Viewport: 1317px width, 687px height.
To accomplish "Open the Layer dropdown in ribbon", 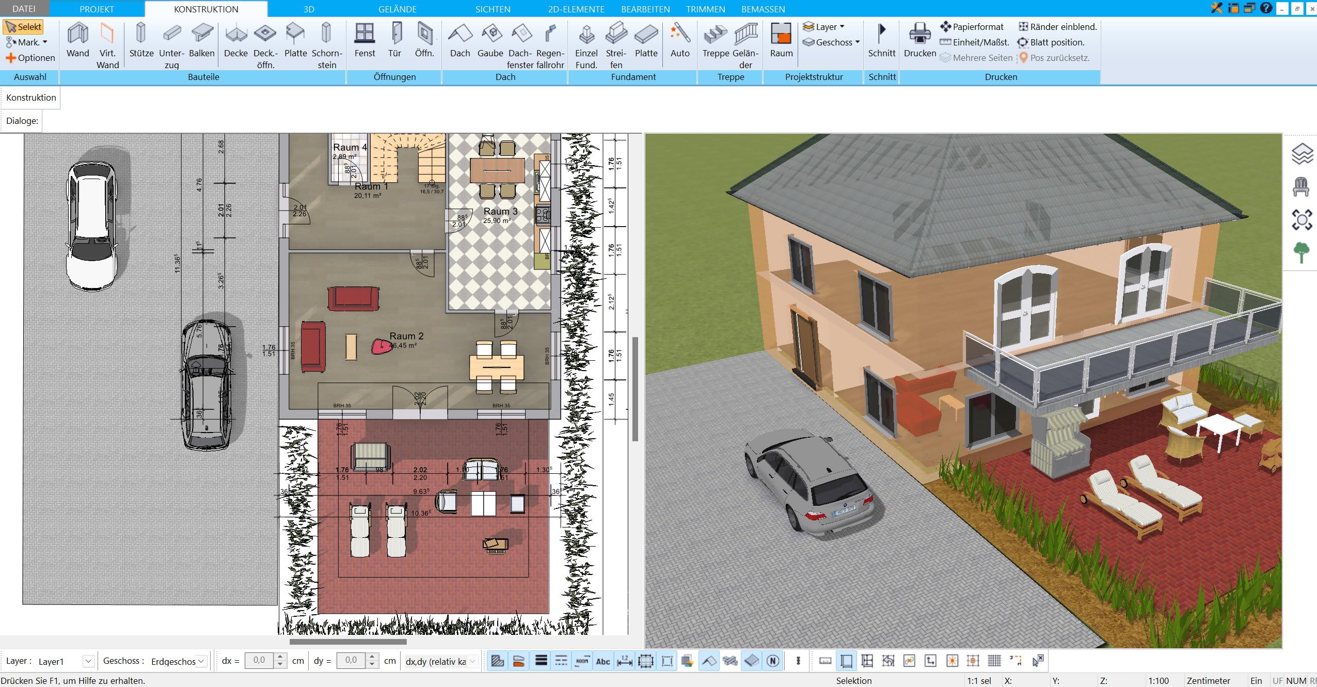I will point(823,27).
